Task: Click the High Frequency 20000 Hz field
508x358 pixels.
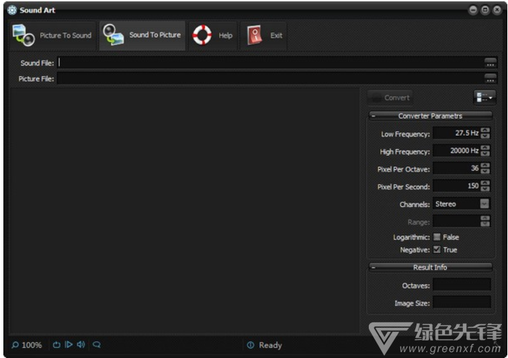Action: pos(457,150)
